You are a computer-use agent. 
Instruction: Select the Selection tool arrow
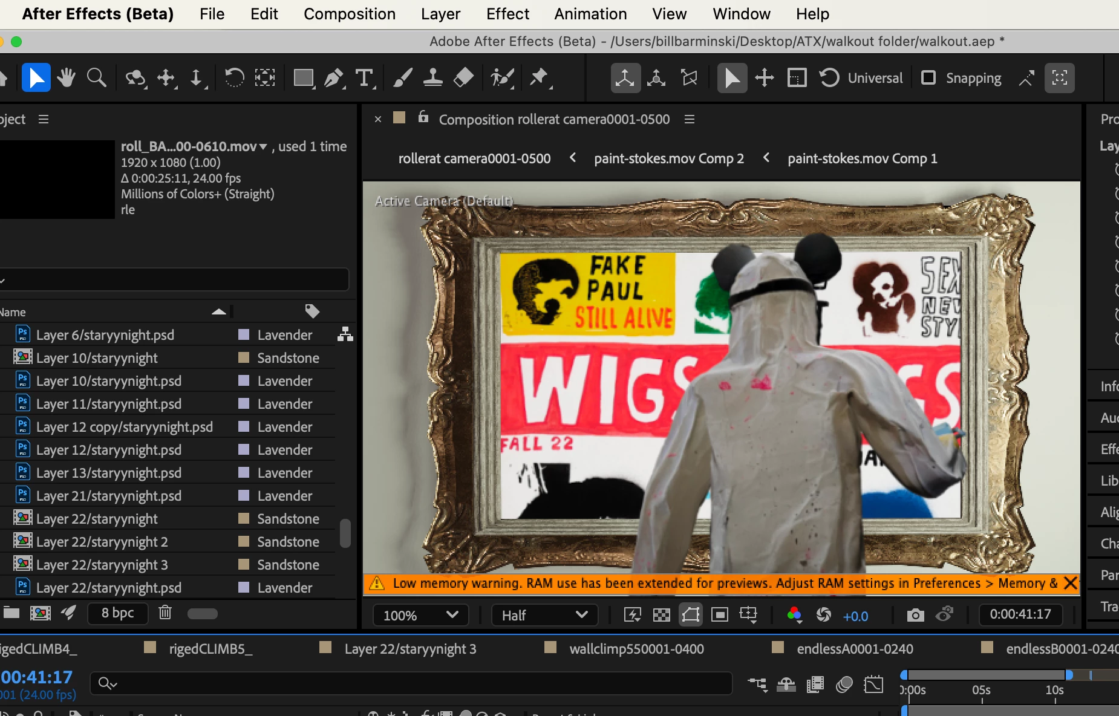36,78
